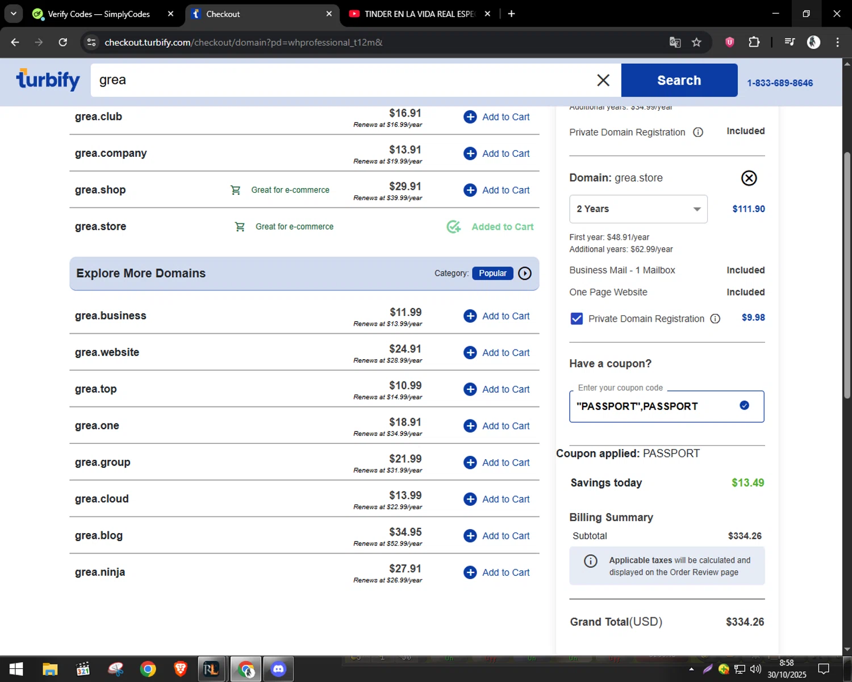
Task: Open media controls icon
Action: point(790,42)
